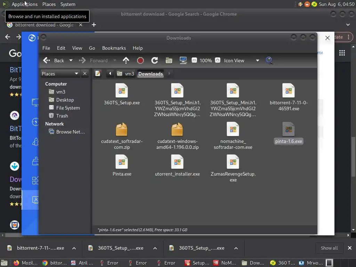Open vm3 in the Places sidebar
Viewport: 356px width, 267px height.
click(x=57, y=92)
